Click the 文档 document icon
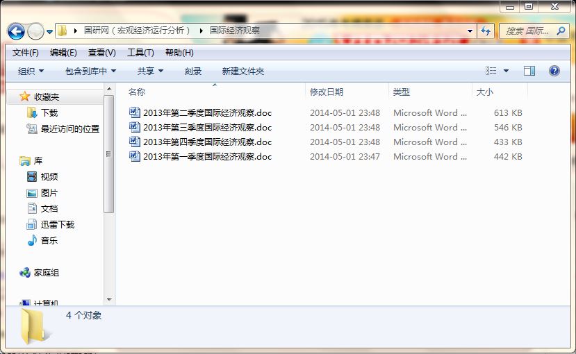 [x=32, y=208]
